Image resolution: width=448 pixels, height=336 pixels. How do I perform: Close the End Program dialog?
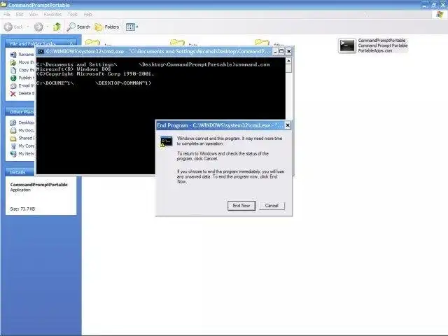pos(288,125)
